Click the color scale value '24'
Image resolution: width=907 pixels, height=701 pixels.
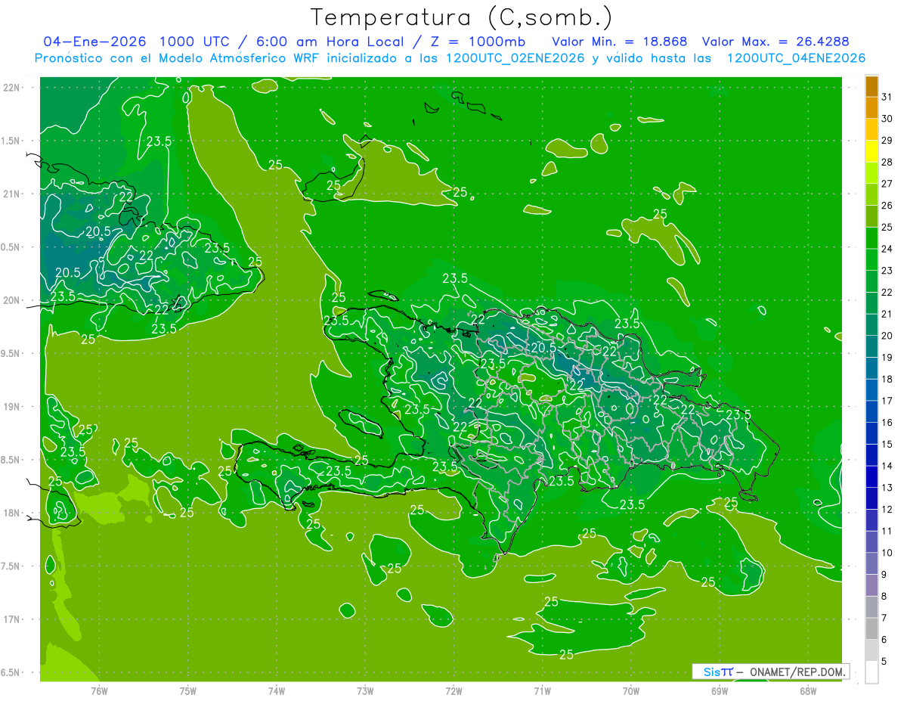[x=887, y=249]
